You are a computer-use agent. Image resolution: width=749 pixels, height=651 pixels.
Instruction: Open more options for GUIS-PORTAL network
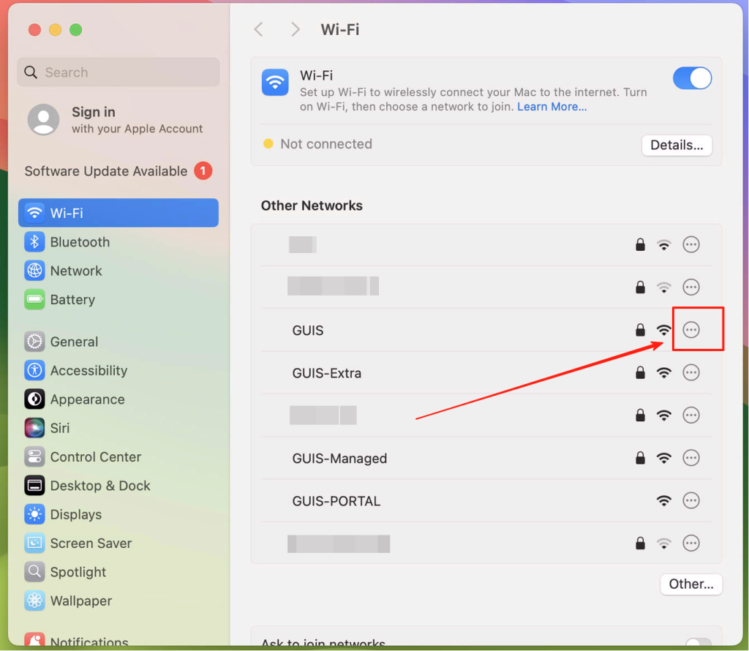[690, 501]
